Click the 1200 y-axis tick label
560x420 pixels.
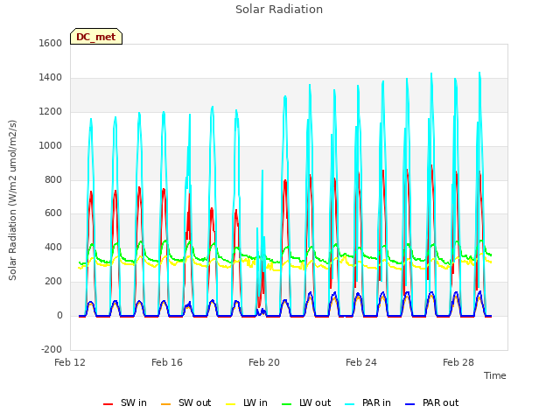click(x=51, y=112)
